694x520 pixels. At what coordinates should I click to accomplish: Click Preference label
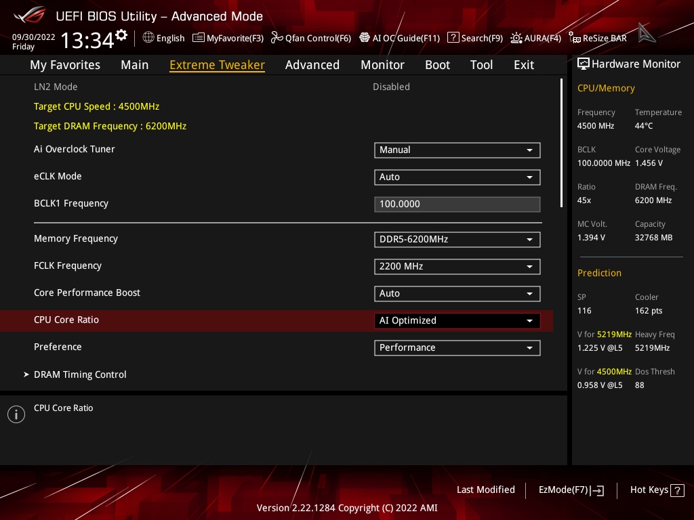[x=58, y=347]
